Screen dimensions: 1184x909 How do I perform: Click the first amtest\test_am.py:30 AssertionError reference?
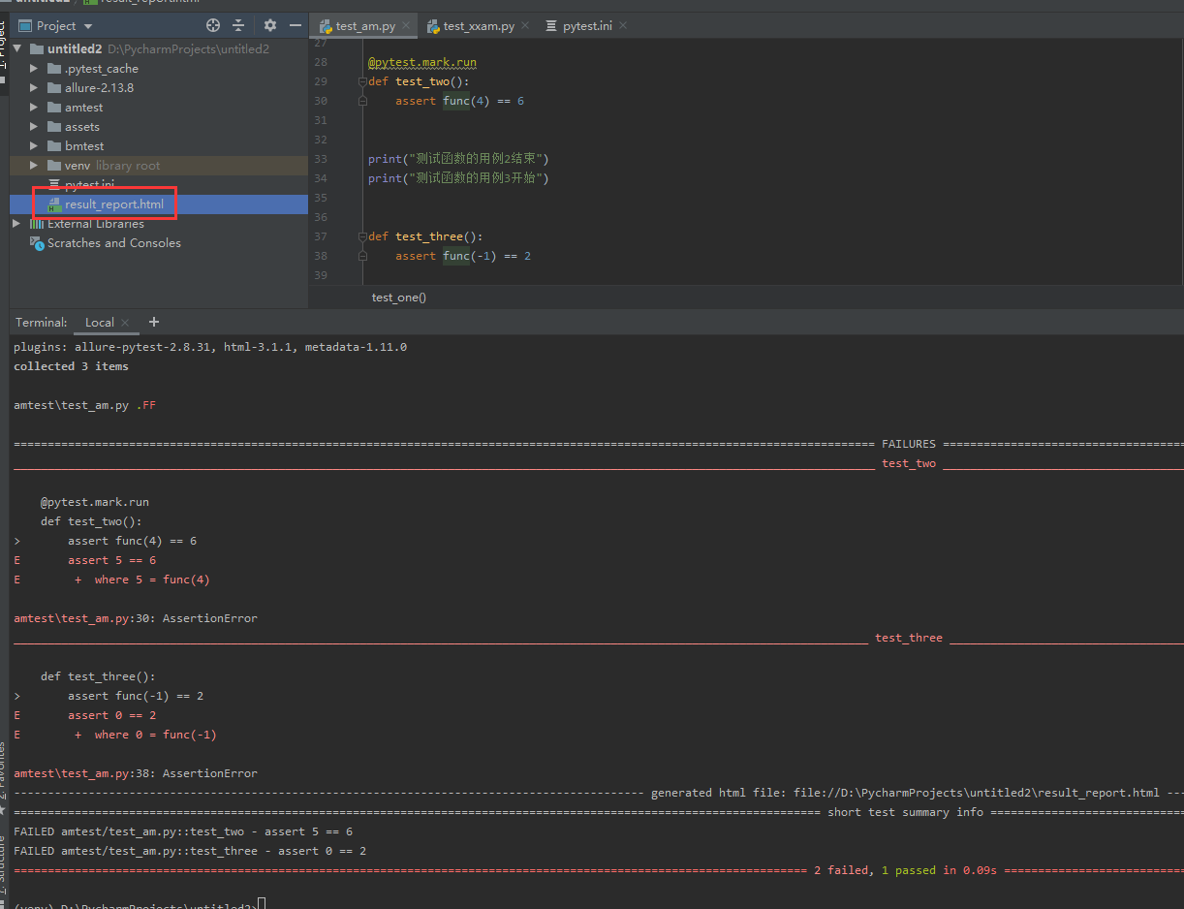tap(136, 618)
